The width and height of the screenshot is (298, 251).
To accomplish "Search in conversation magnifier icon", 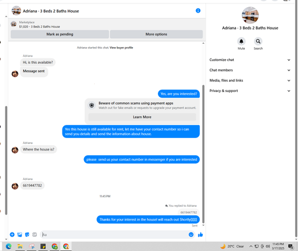I will tap(258, 41).
